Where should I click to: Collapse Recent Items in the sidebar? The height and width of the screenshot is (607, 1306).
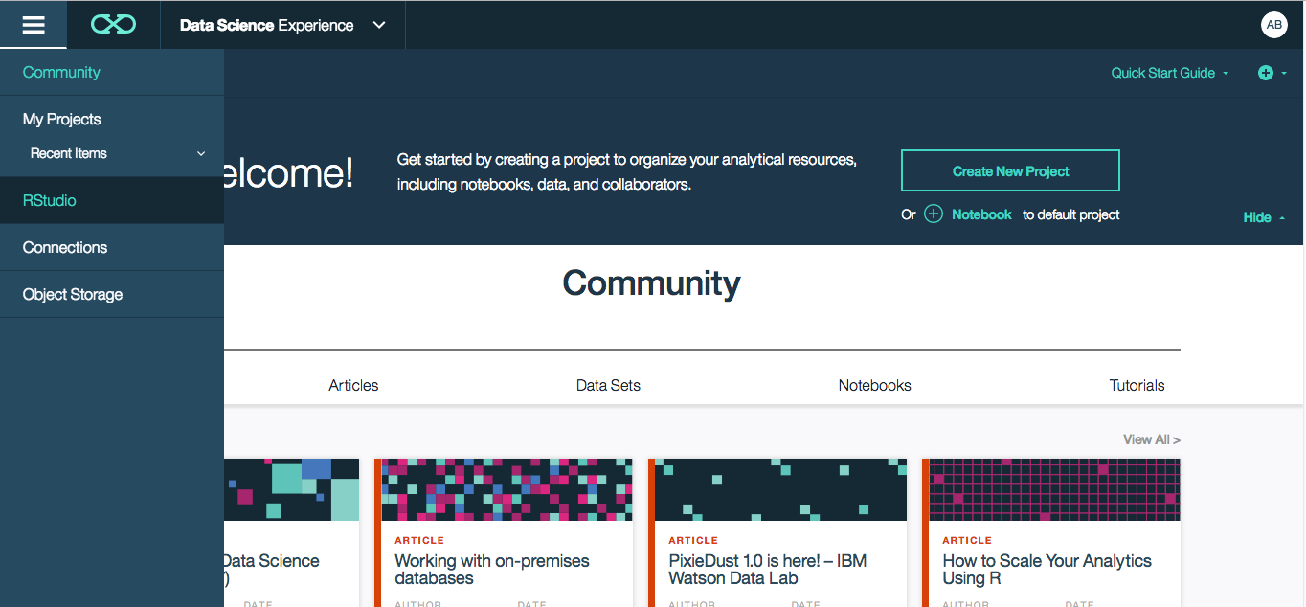[200, 153]
